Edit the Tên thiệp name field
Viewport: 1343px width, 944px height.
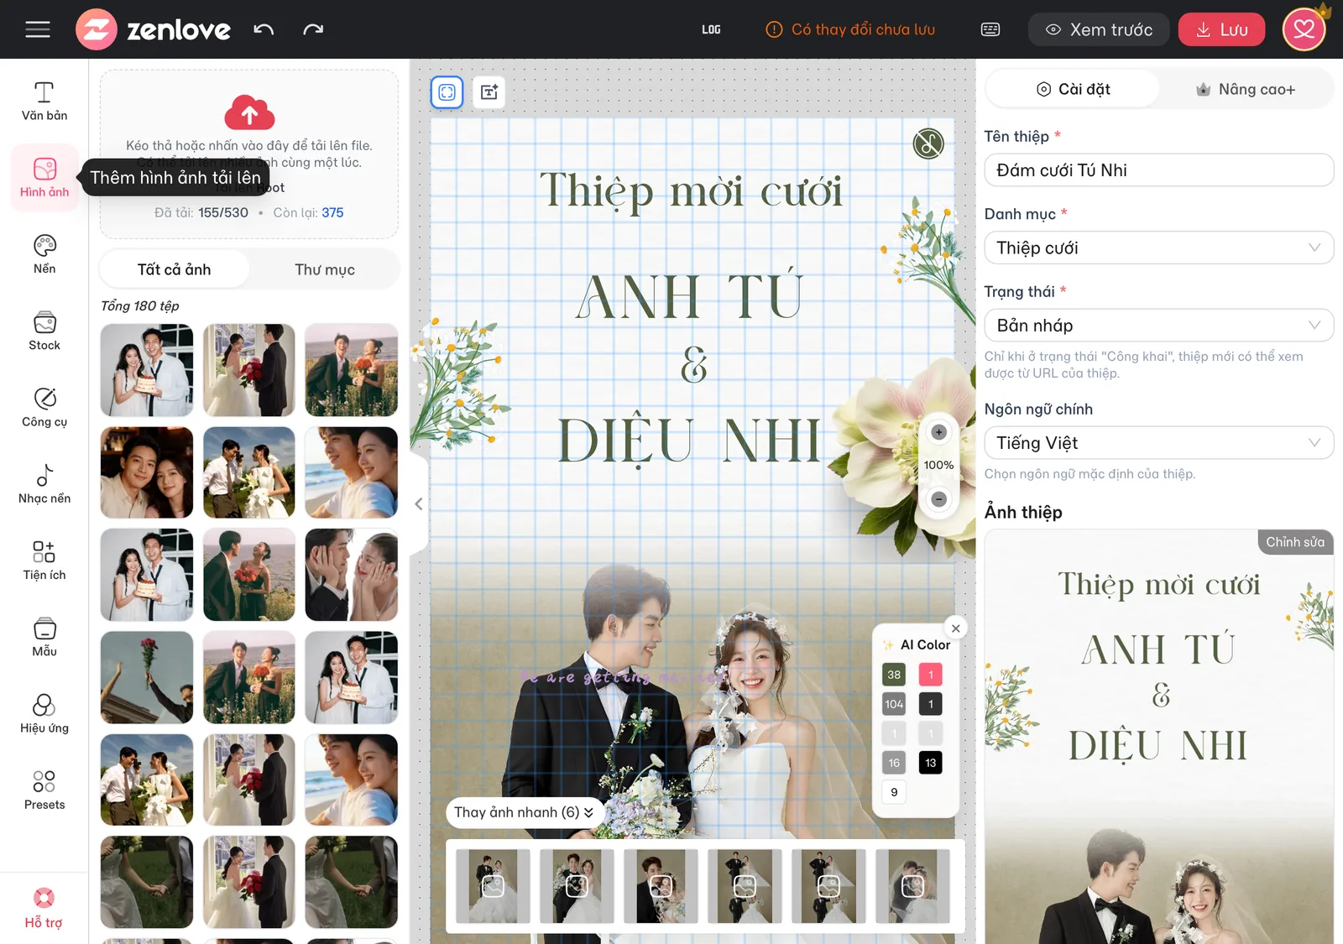[1158, 170]
